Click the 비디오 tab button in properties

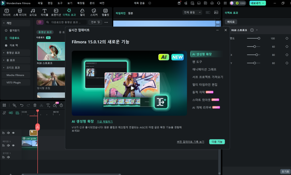pos(231,22)
